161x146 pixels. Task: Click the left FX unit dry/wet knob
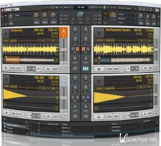pos(10,17)
